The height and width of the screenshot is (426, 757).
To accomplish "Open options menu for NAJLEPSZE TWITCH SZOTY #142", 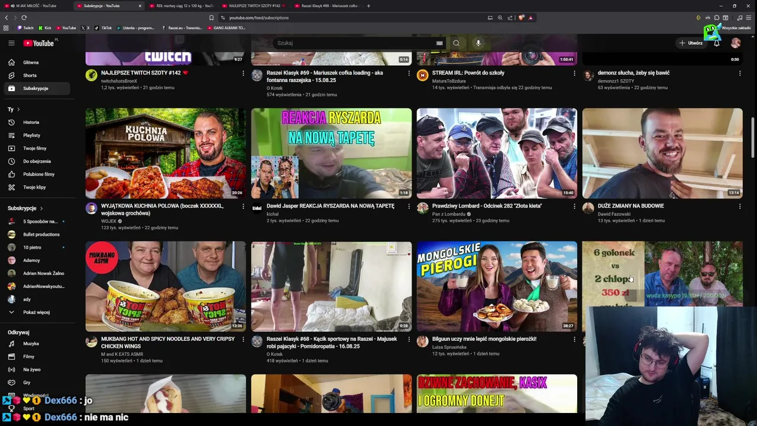I will (243, 73).
